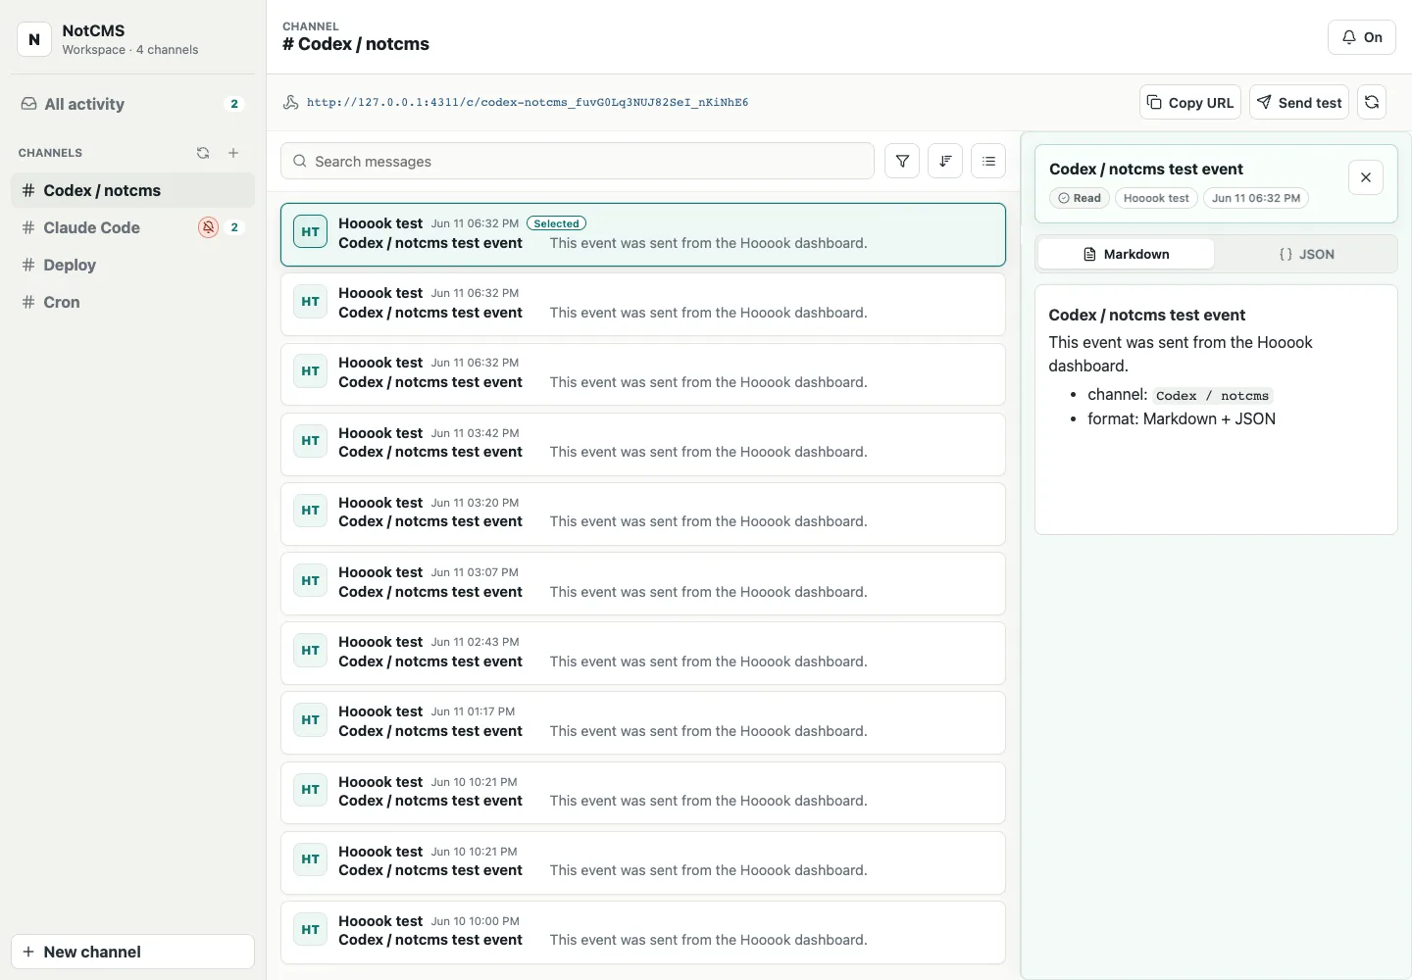Image resolution: width=1412 pixels, height=980 pixels.
Task: Click the 'Codex / notcms' code text in details
Action: tap(1212, 396)
